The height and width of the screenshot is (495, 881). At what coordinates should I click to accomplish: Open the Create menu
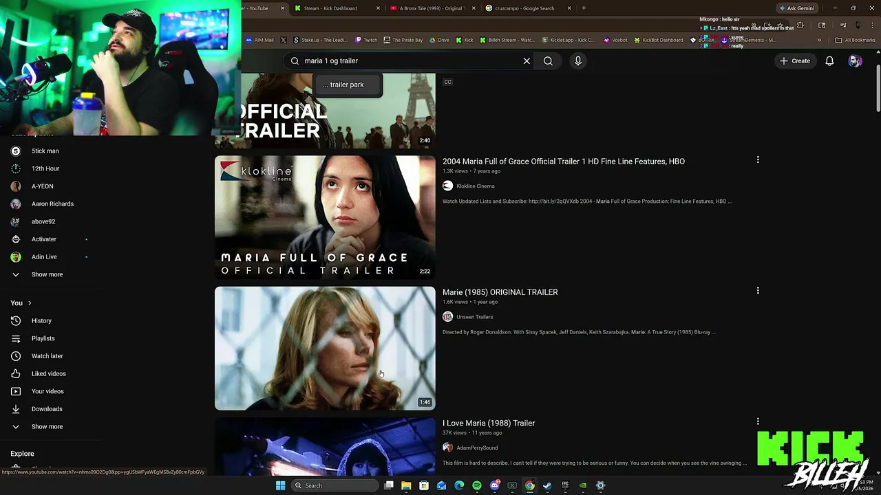[794, 60]
